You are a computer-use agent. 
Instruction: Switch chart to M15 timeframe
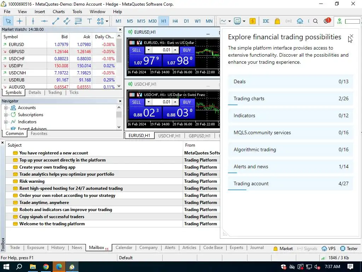[x=141, y=21]
